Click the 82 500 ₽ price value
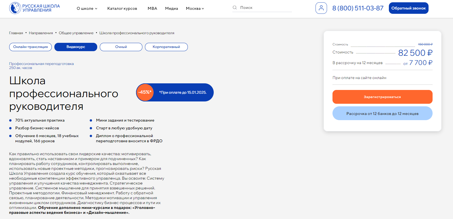The width and height of the screenshot is (453, 219). (415, 53)
